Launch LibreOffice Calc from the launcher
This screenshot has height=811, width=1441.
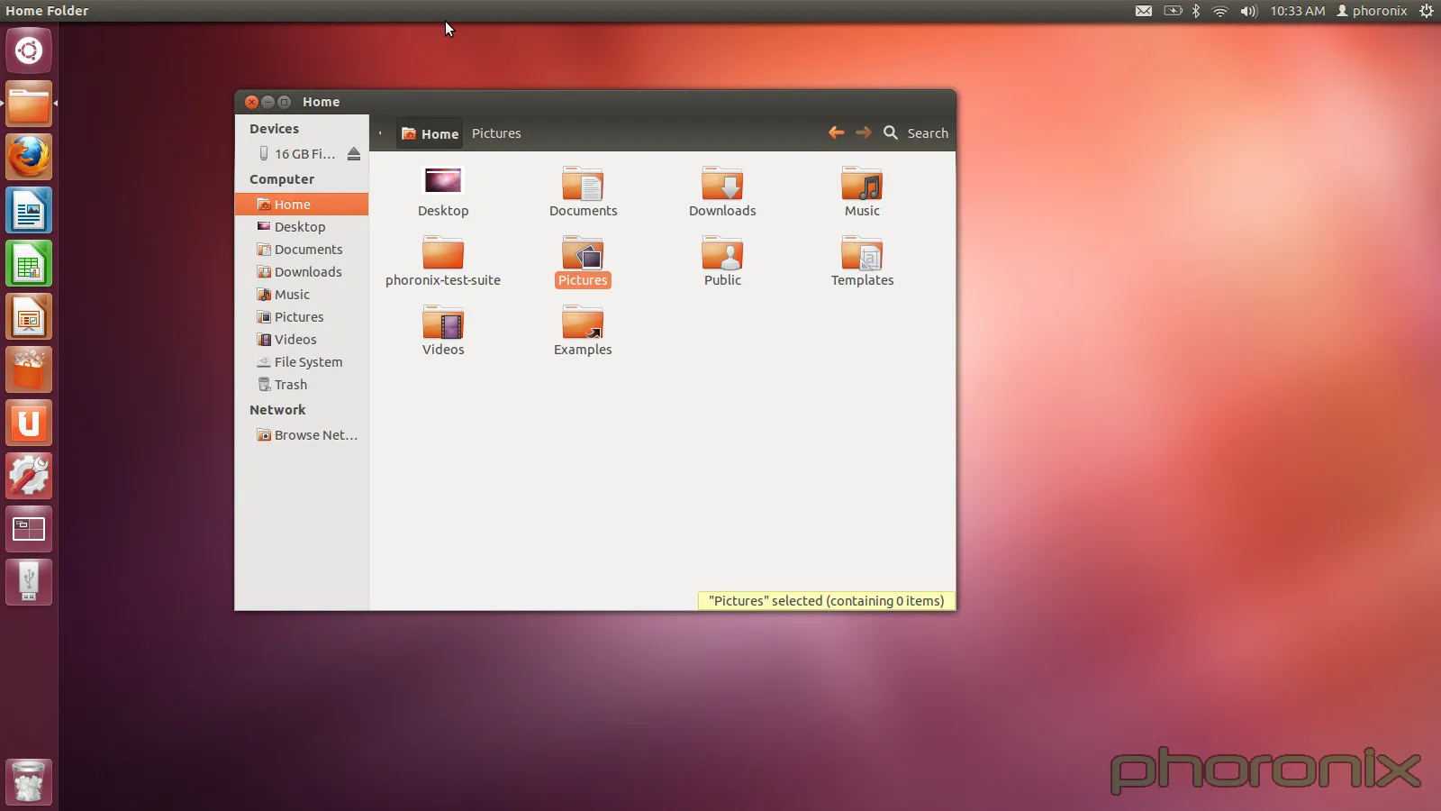[x=29, y=263]
